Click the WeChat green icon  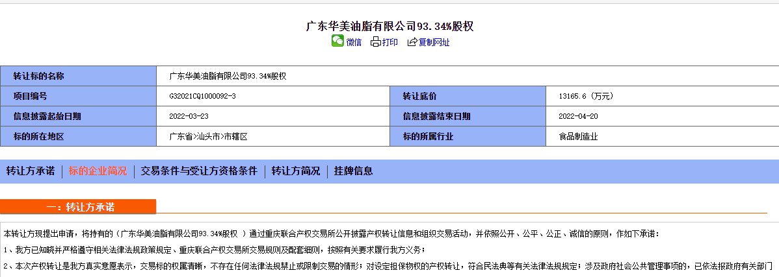[x=338, y=41]
